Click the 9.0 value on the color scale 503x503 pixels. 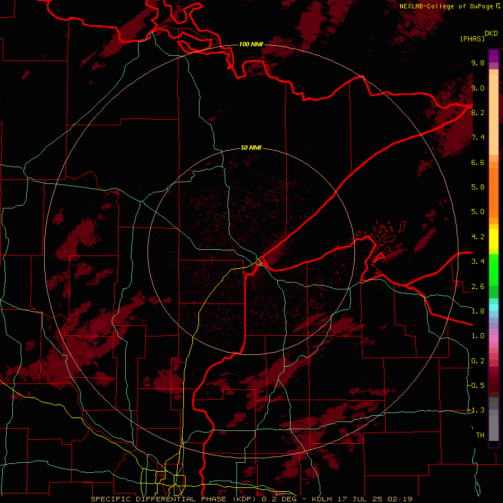(478, 88)
